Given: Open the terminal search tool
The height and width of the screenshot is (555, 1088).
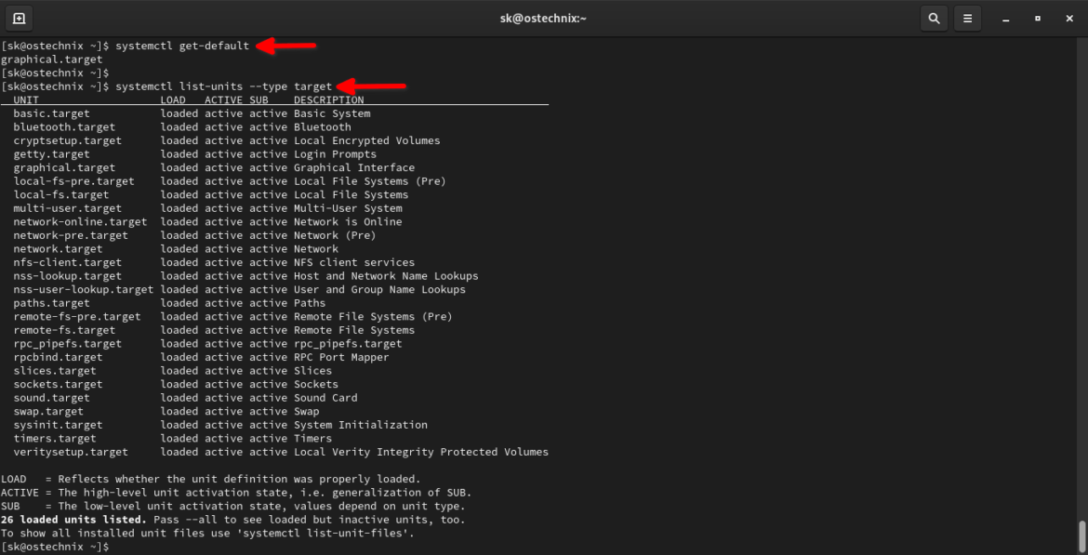Looking at the screenshot, I should 934,18.
